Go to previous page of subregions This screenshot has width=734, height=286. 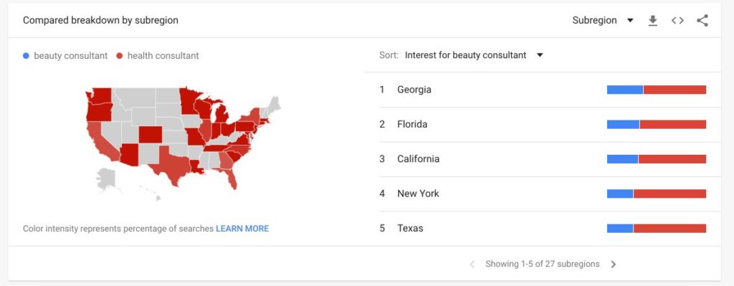(x=472, y=264)
